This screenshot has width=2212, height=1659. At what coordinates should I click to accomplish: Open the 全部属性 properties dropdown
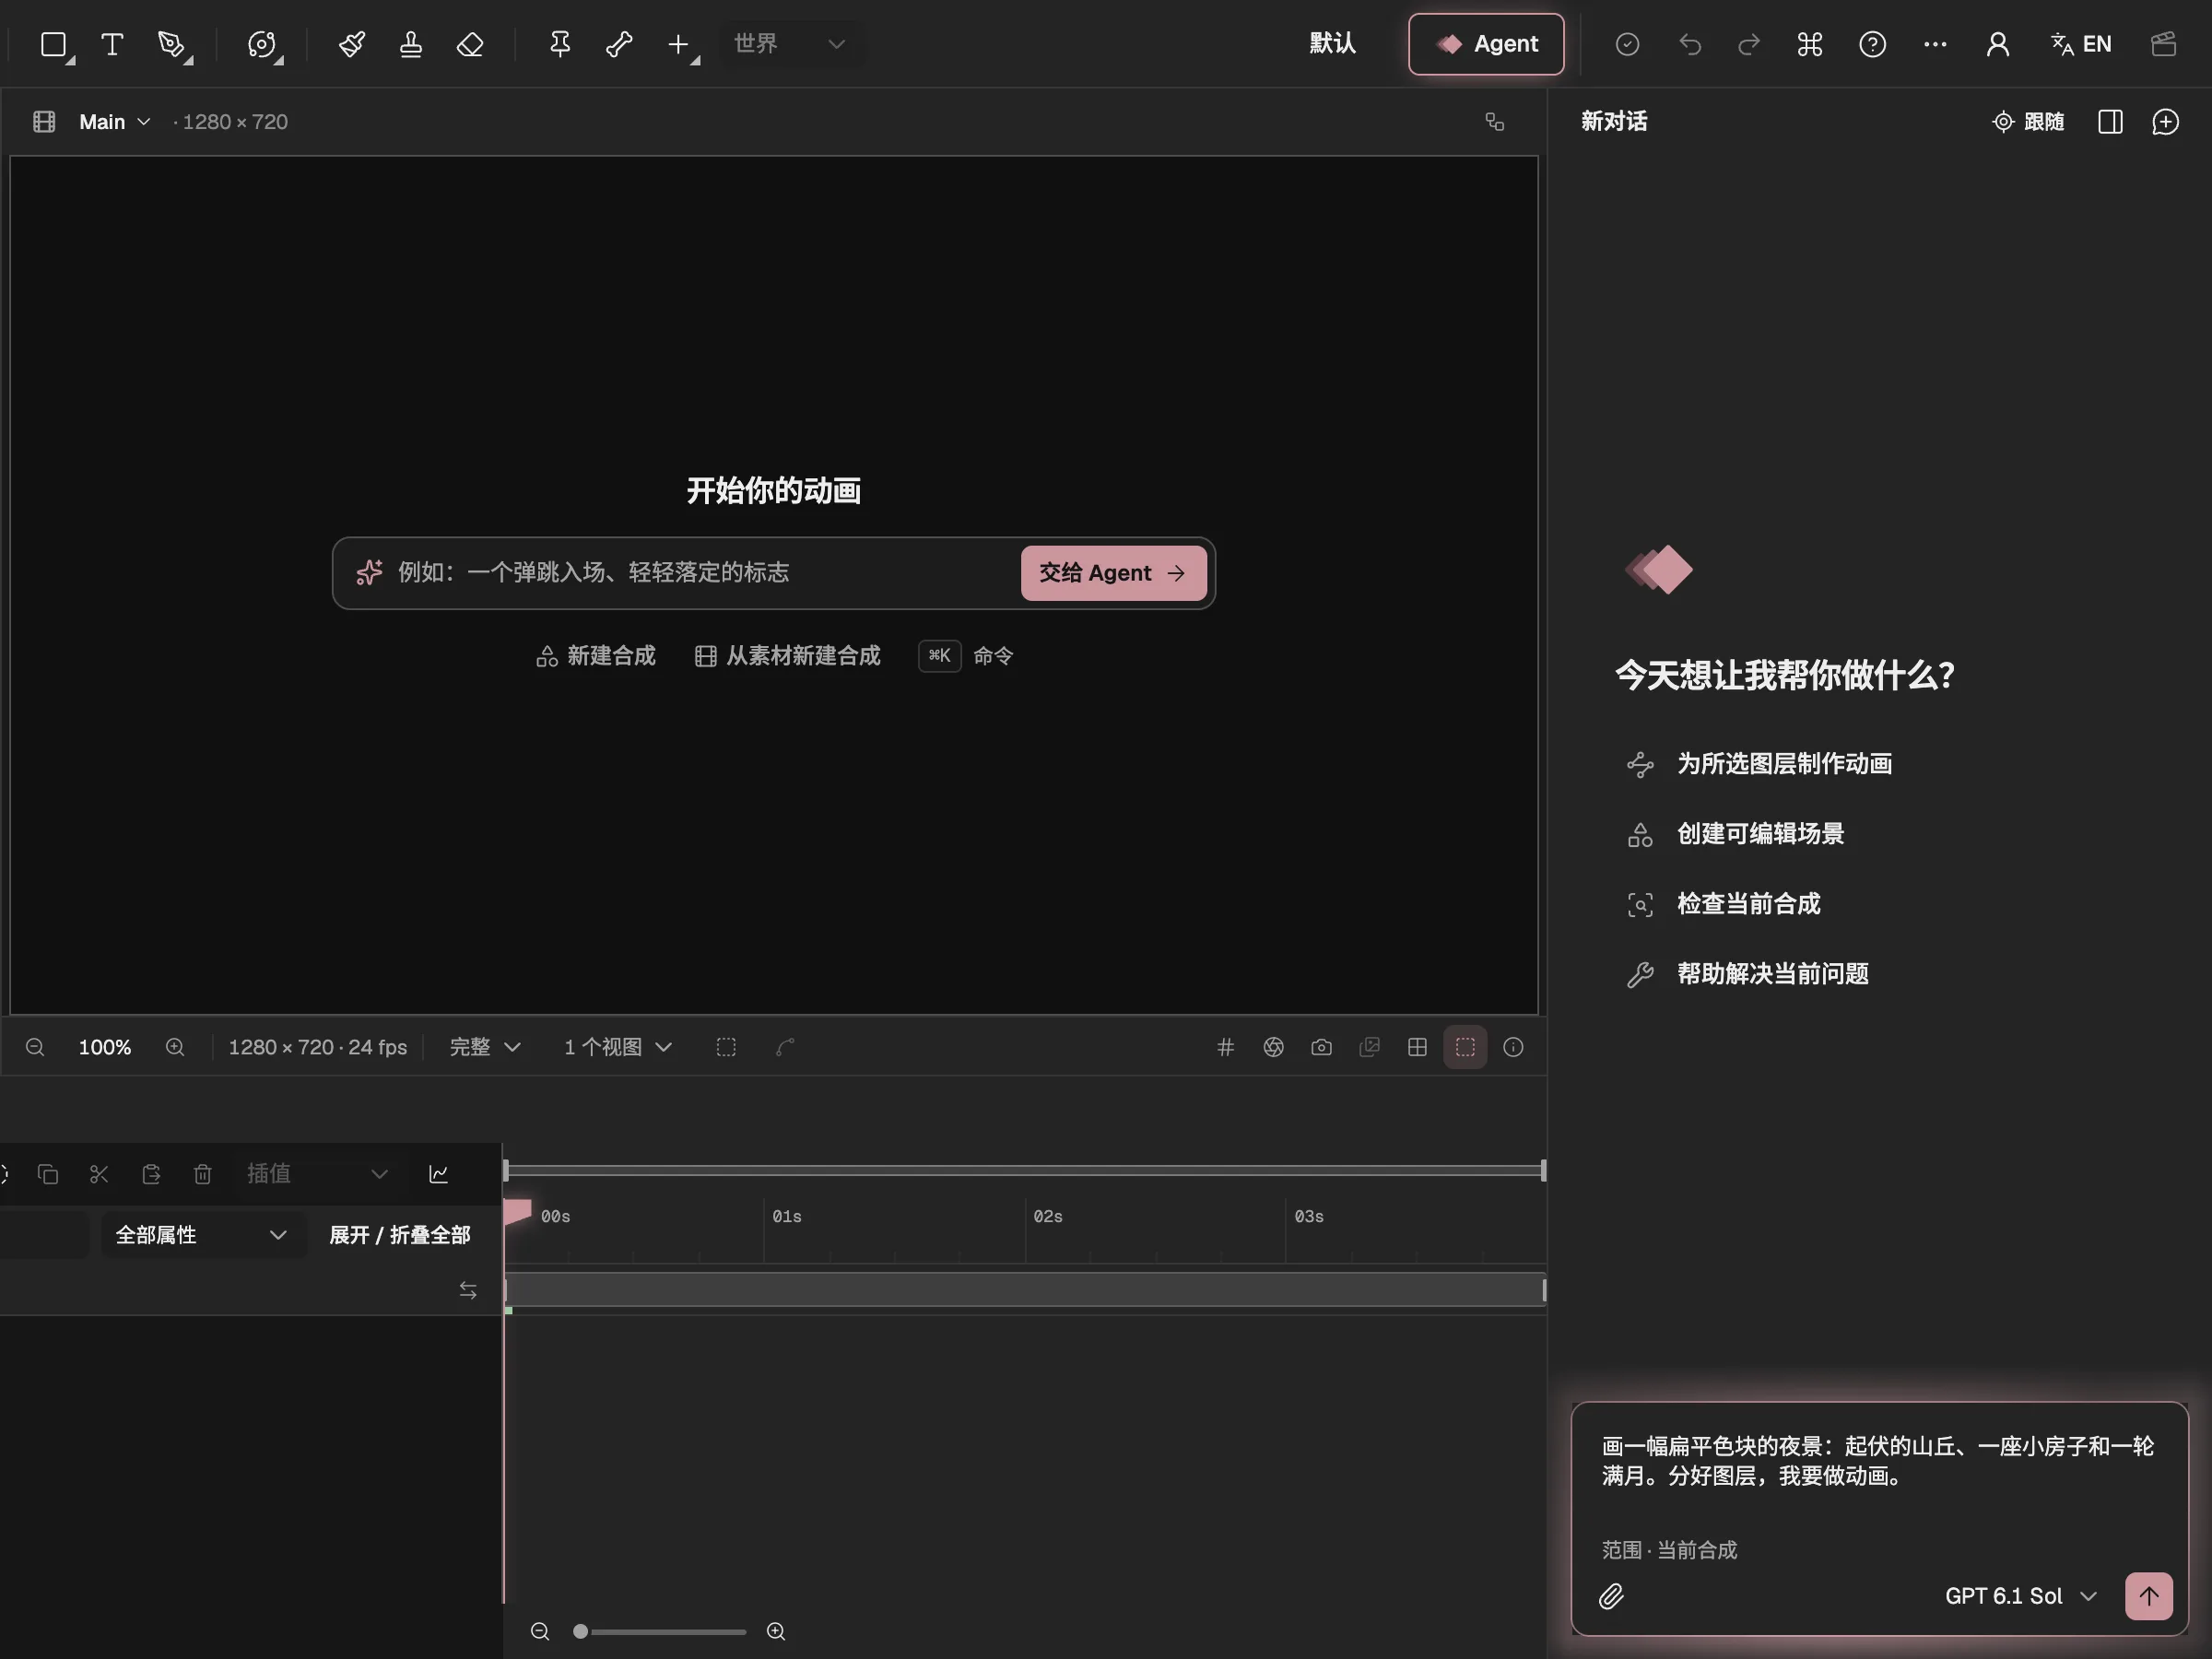click(x=202, y=1235)
